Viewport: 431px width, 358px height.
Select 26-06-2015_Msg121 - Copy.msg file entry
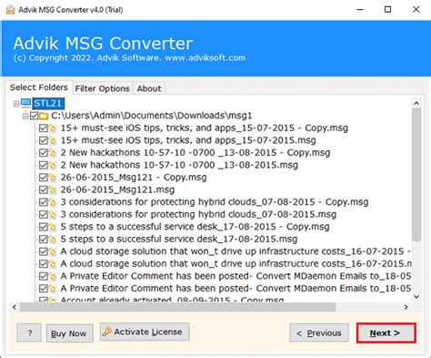pyautogui.click(x=134, y=178)
